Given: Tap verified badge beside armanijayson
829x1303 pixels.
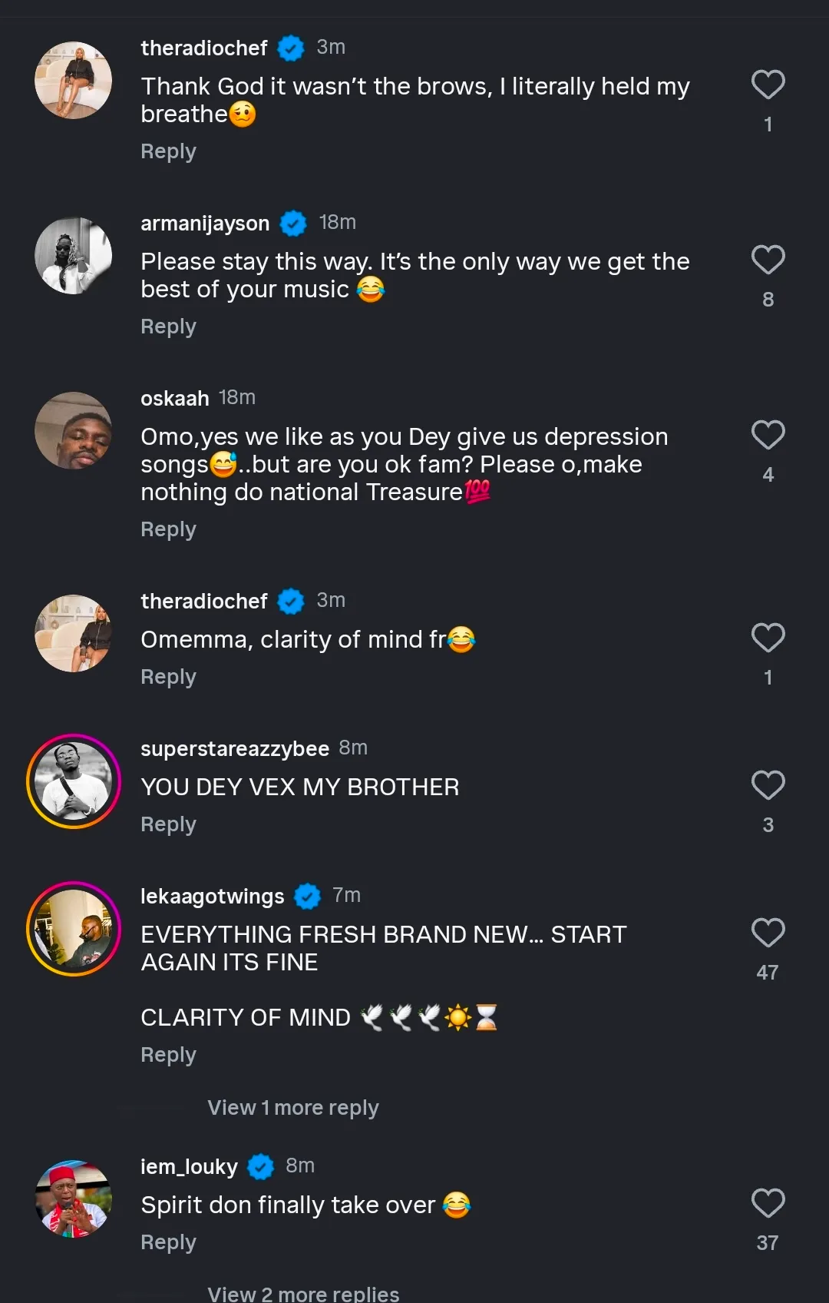Looking at the screenshot, I should 293,224.
